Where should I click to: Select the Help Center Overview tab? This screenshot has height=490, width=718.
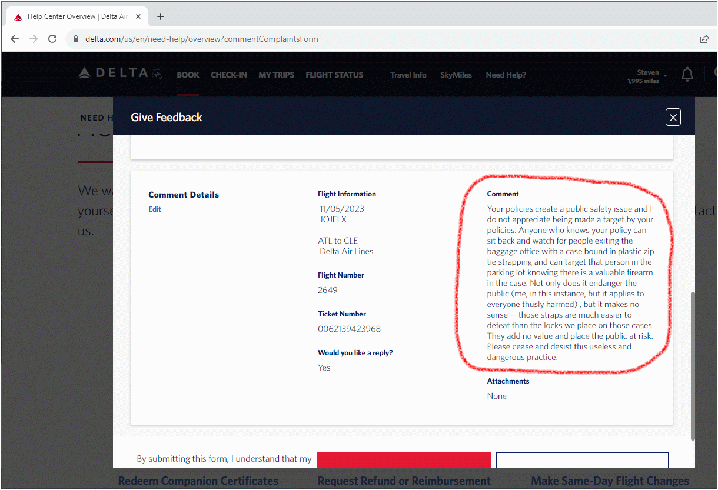(x=77, y=16)
